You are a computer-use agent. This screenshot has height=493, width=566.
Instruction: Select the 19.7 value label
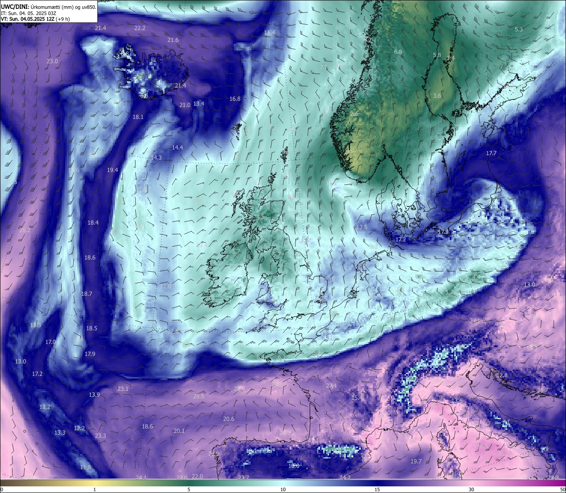click(x=416, y=461)
